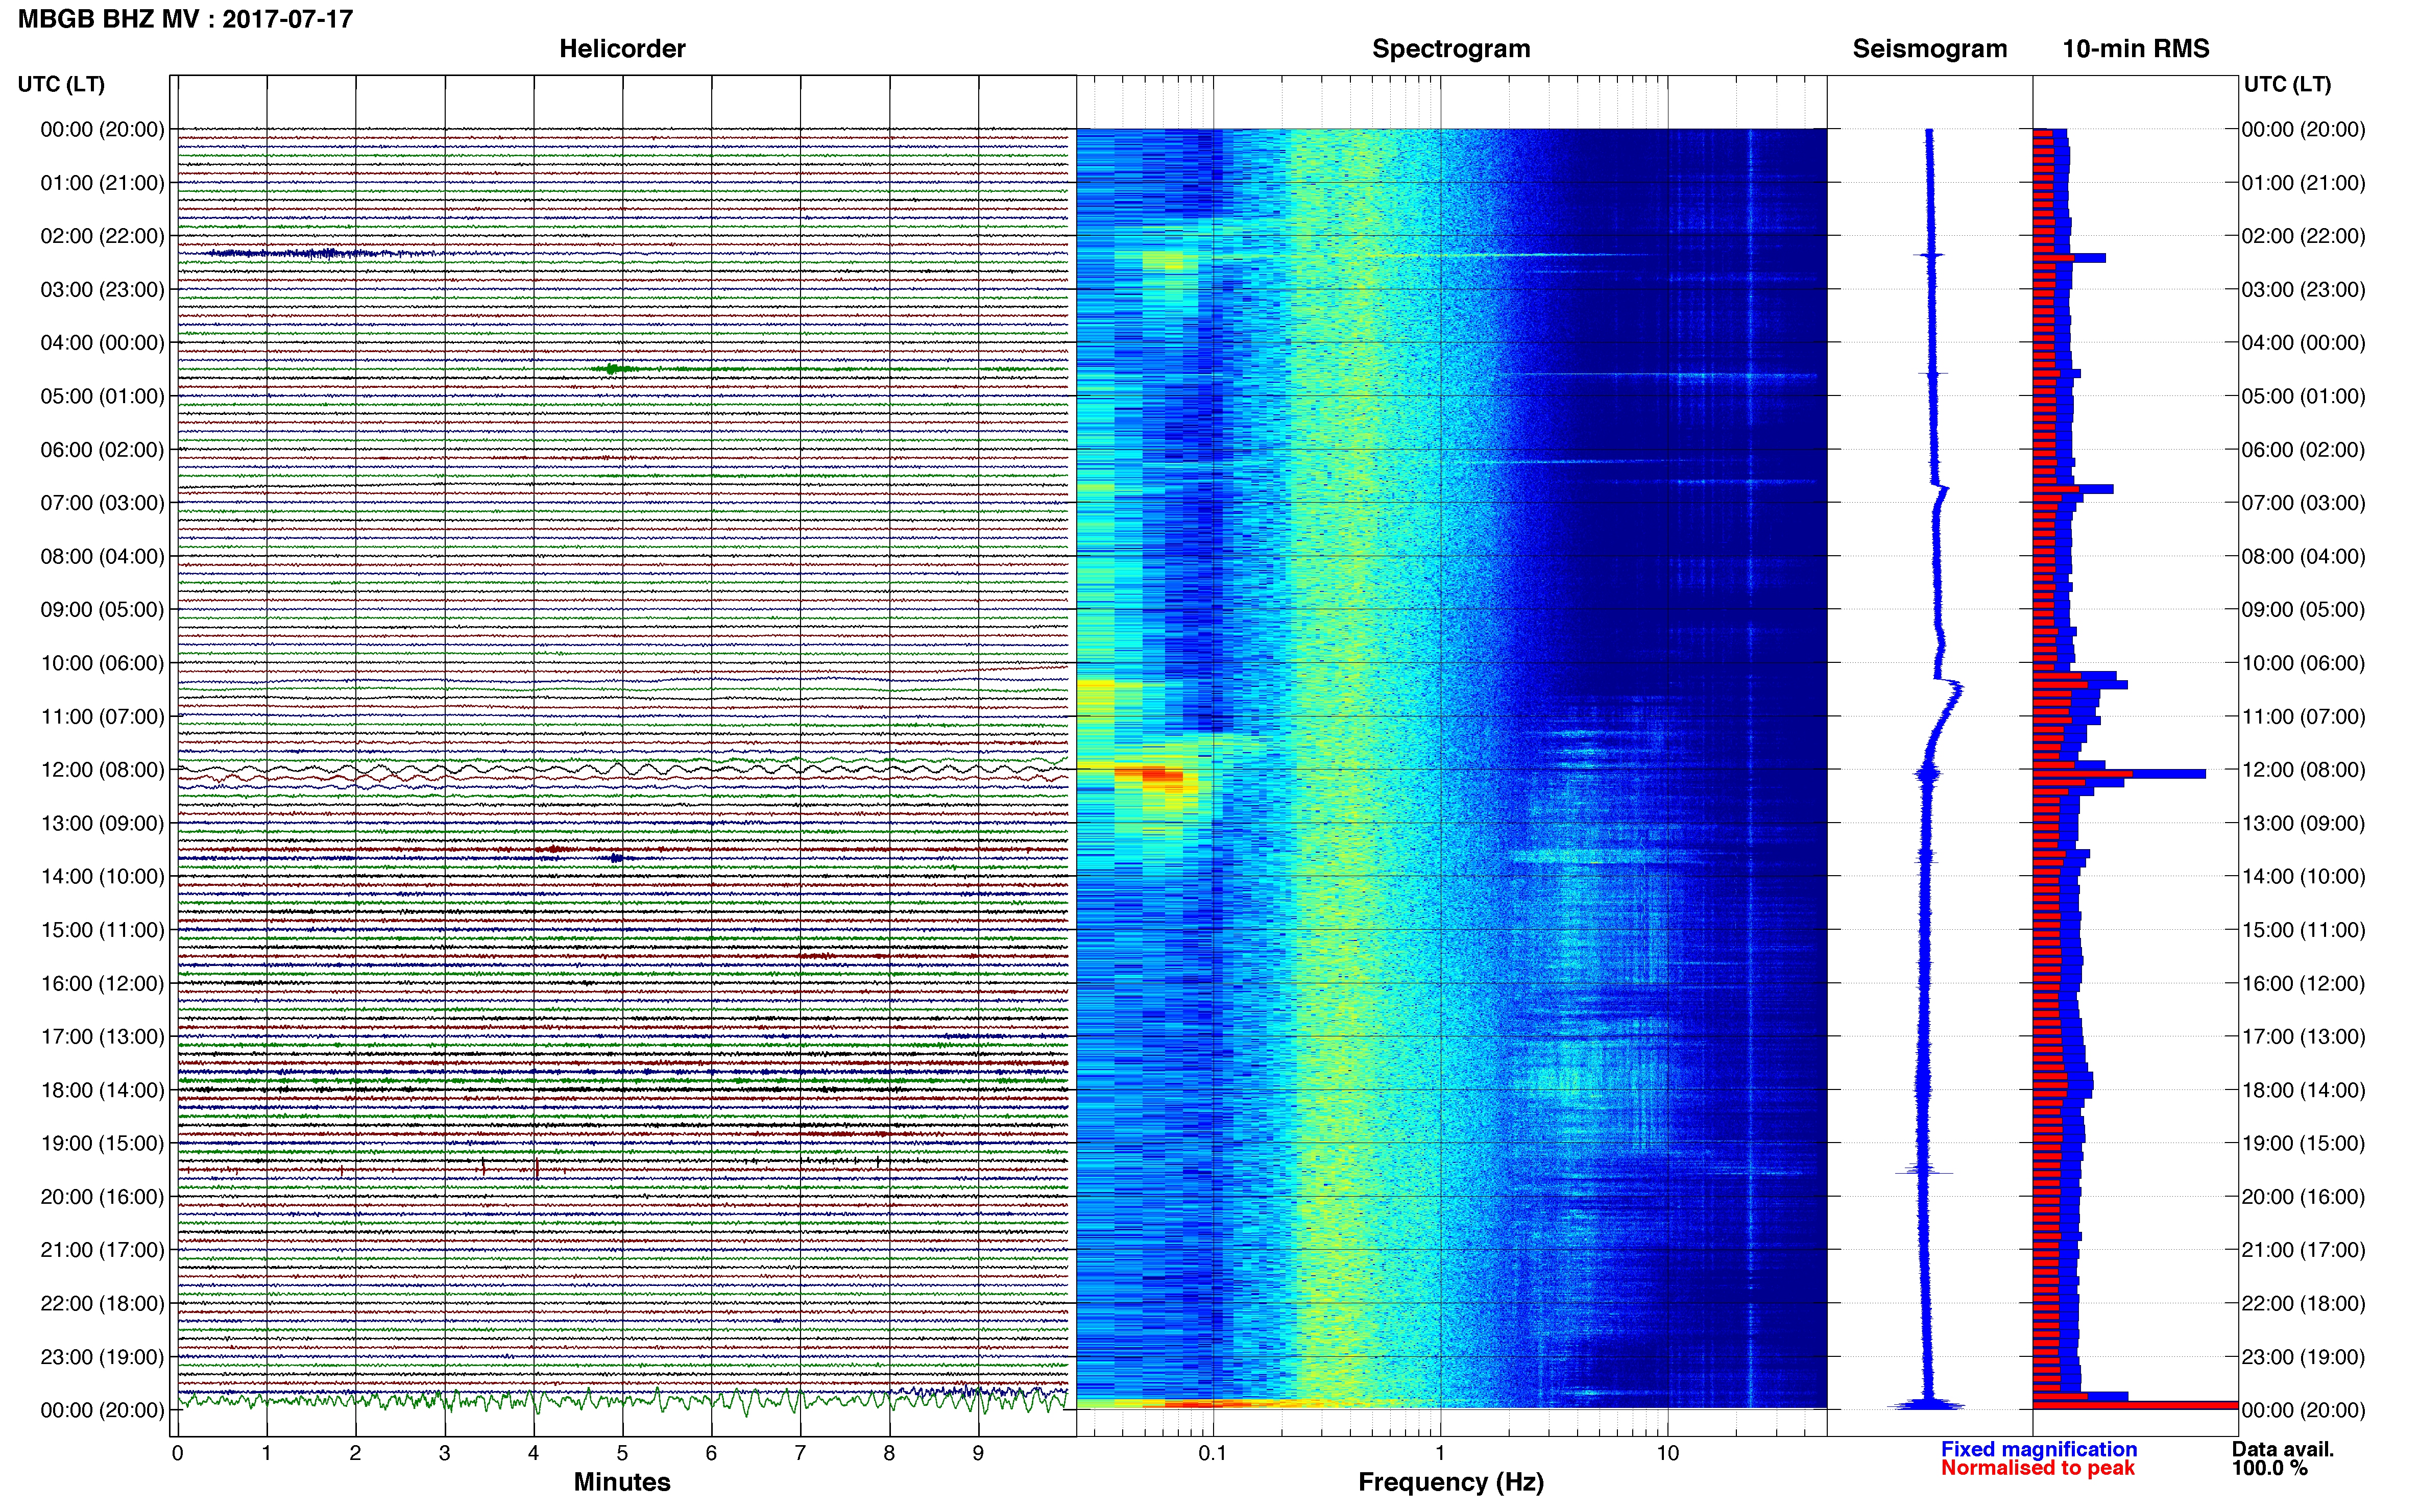The width and height of the screenshot is (2420, 1512).
Task: Click the 20:00 (16:00) label beside the RMS panel
Action: (x=2303, y=1197)
